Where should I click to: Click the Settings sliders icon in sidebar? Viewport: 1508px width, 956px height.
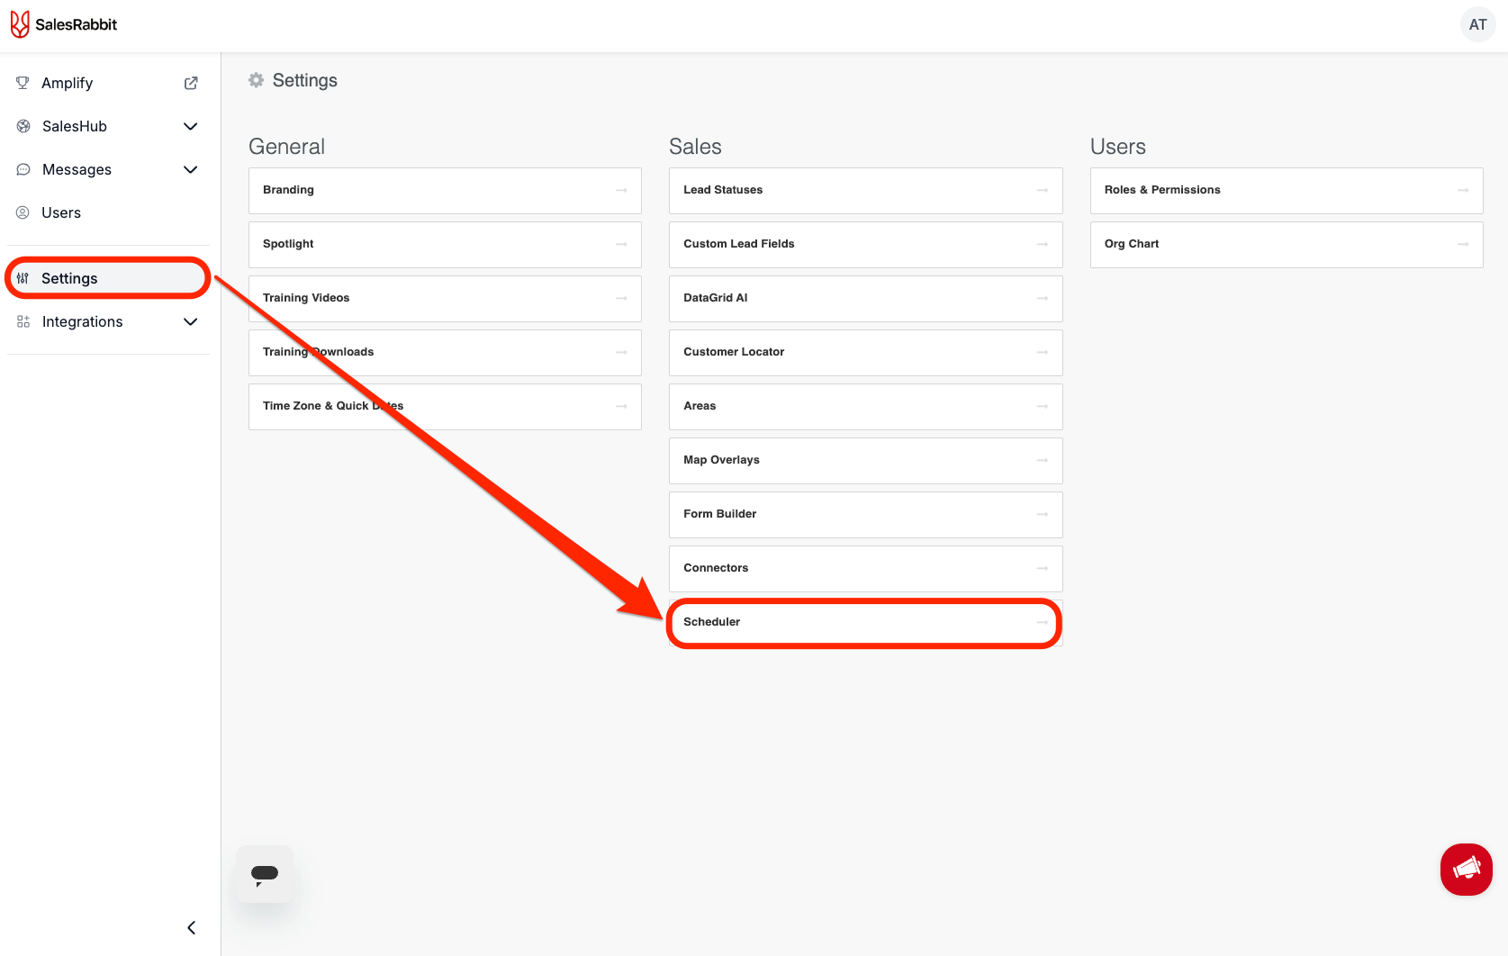coord(23,278)
